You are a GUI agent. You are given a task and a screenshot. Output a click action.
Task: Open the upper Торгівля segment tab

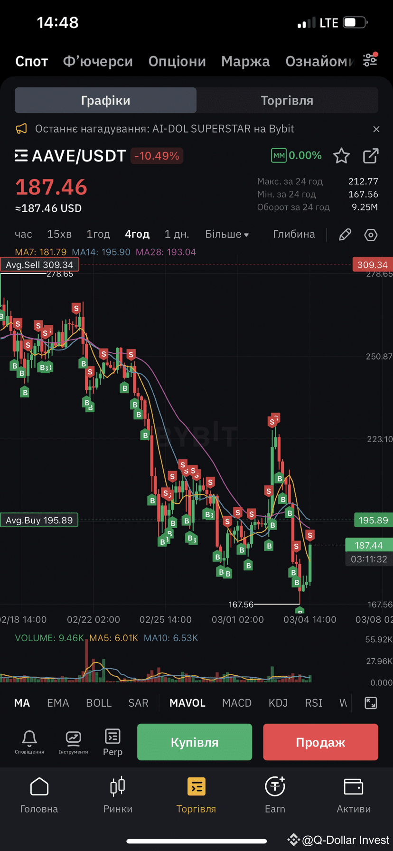pos(287,100)
